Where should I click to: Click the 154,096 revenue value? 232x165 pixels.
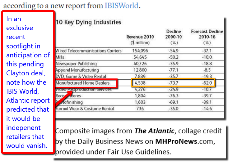tap(140, 51)
